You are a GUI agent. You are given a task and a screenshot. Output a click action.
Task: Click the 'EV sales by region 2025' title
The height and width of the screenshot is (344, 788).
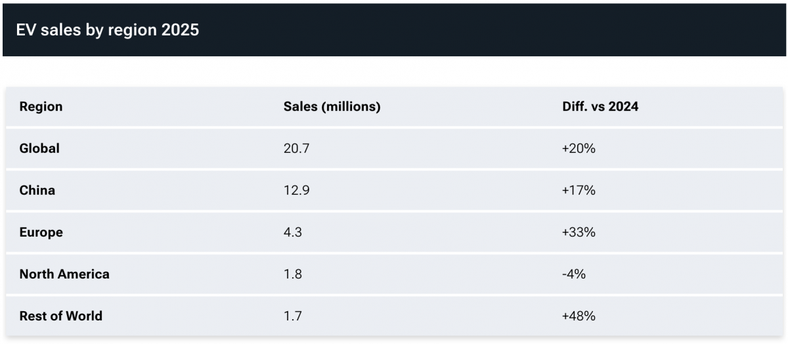107,30
